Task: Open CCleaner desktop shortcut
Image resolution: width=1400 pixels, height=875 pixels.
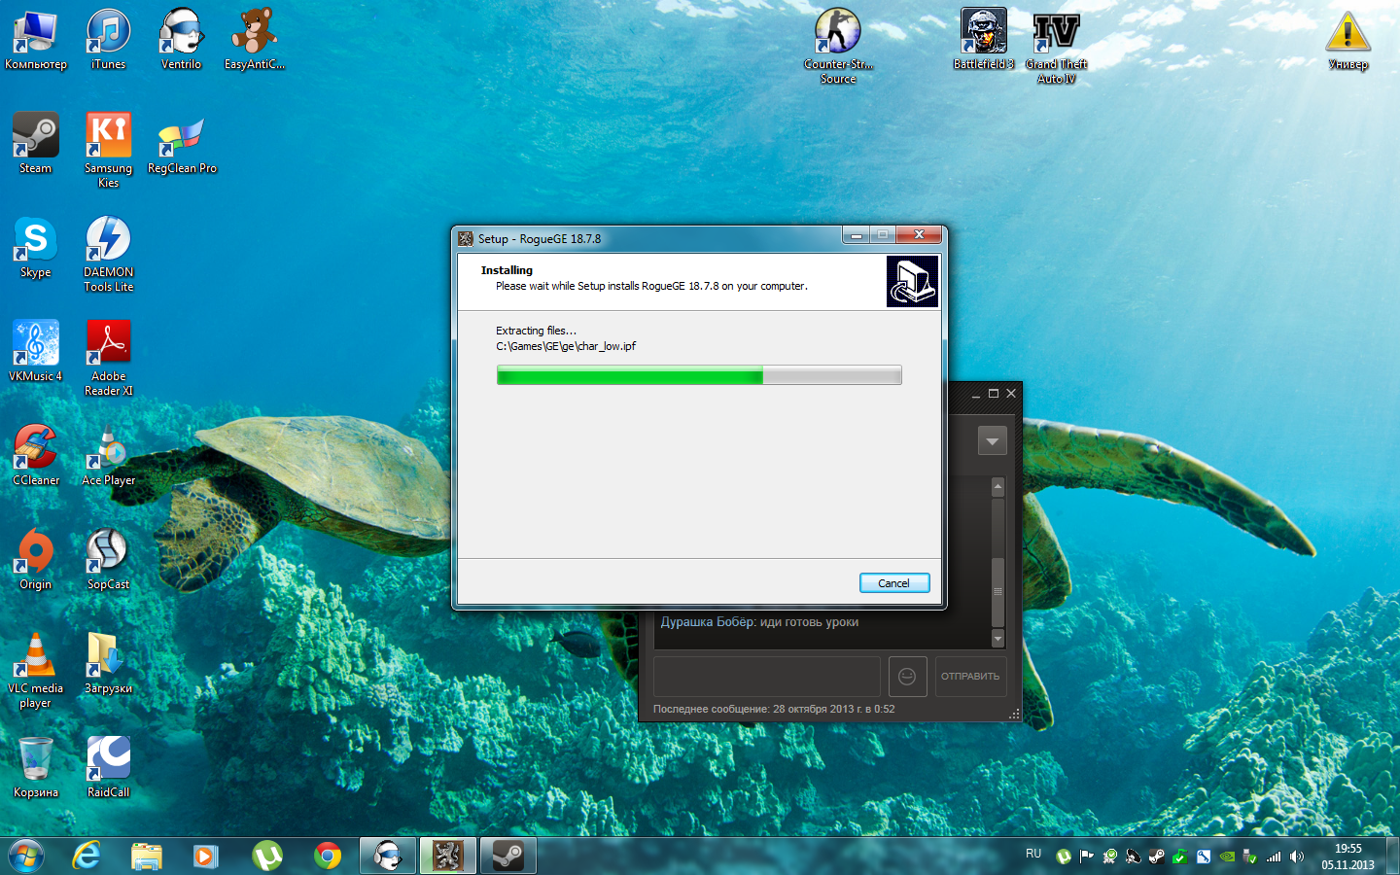Action: pos(36,456)
